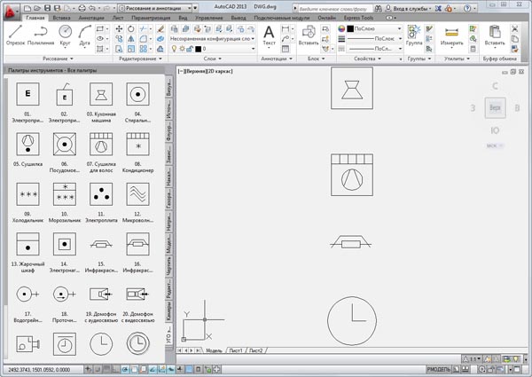The width and height of the screenshot is (532, 377).
Task: Toggle the РМОДЕЛЬ model space button
Action: 441,368
